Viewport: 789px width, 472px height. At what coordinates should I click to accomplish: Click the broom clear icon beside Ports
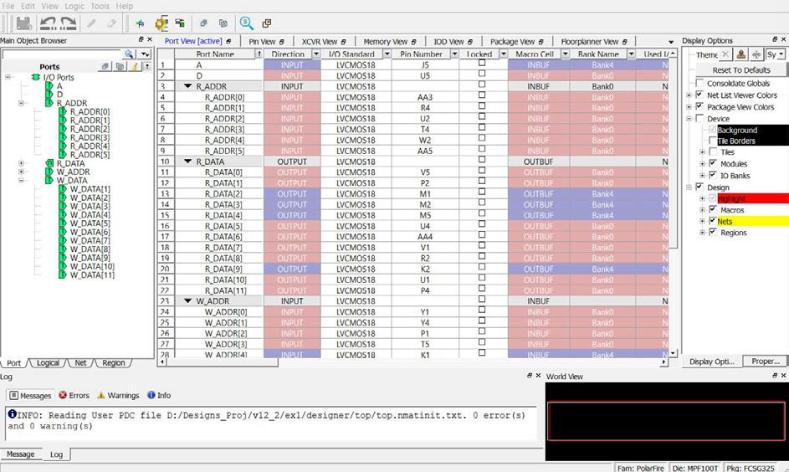pyautogui.click(x=134, y=66)
